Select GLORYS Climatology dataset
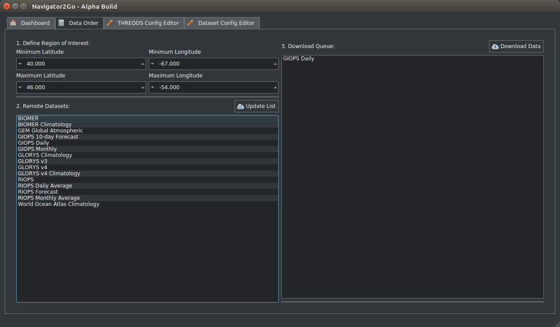The width and height of the screenshot is (560, 327). point(147,155)
